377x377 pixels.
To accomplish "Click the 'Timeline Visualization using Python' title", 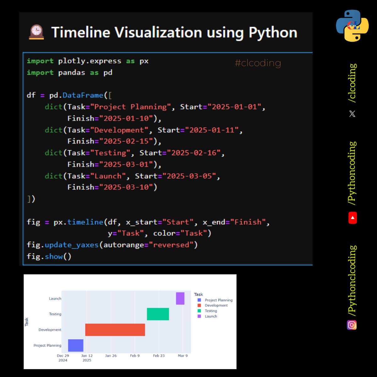I will [x=174, y=32].
